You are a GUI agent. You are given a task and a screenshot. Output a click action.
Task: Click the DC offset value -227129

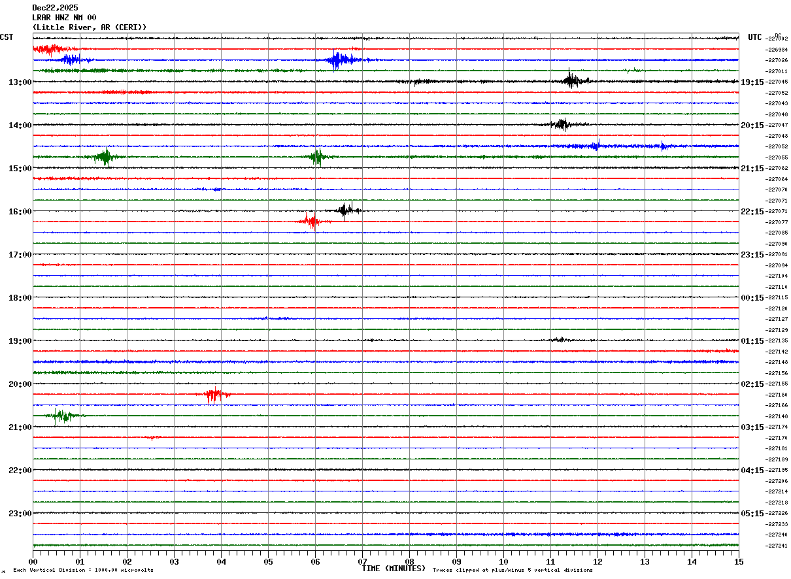[x=776, y=330]
